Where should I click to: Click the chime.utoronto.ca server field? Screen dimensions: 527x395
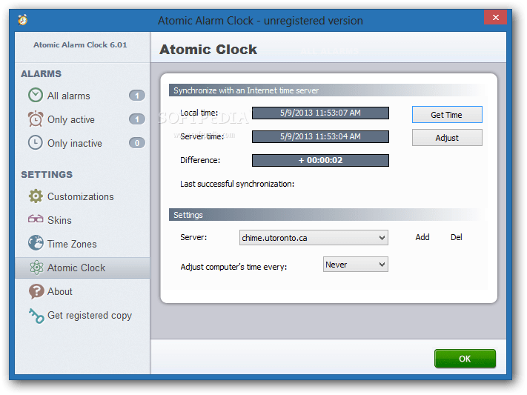pos(314,238)
